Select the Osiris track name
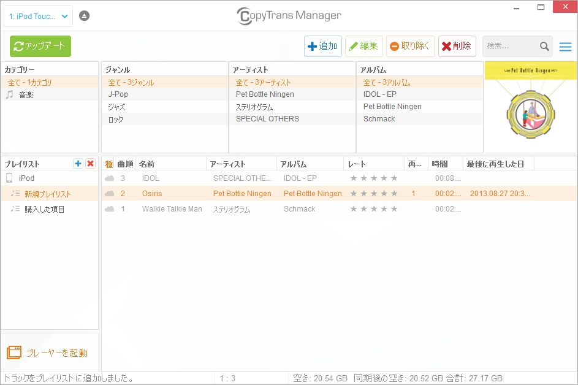Viewport: 578px width, 385px height. pos(152,194)
